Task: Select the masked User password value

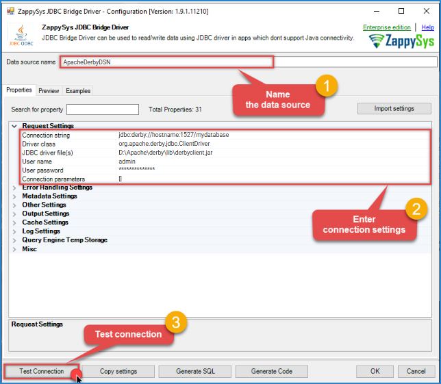Action: point(137,169)
